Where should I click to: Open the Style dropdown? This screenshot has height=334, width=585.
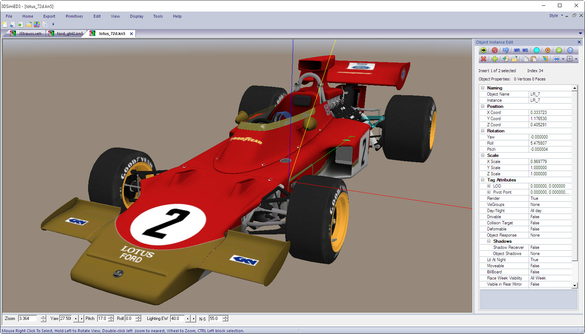[x=556, y=16]
